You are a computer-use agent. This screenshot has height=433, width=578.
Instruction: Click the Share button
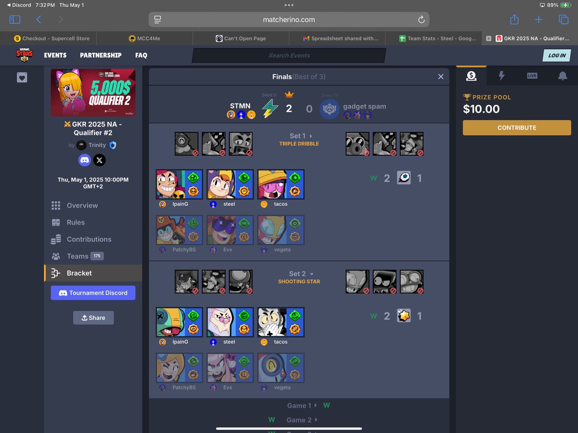[x=93, y=318]
